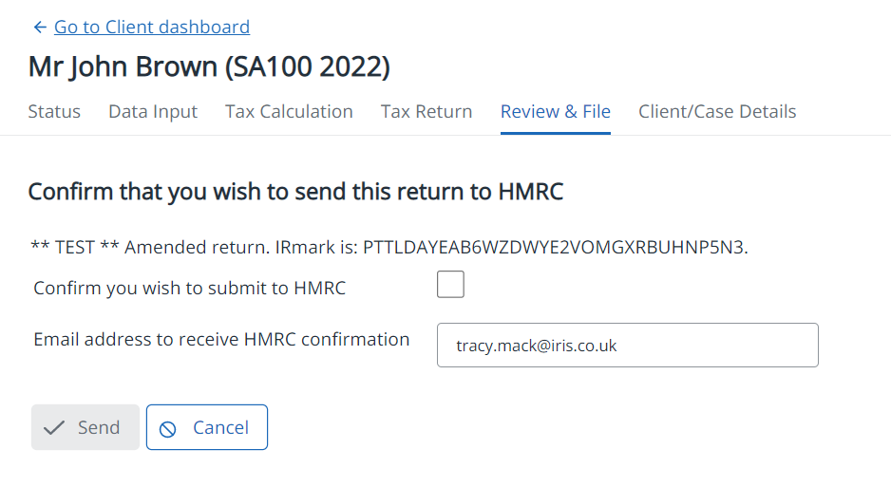Viewport: 891px width, 487px height.
Task: Open the Status tab
Action: click(x=54, y=112)
